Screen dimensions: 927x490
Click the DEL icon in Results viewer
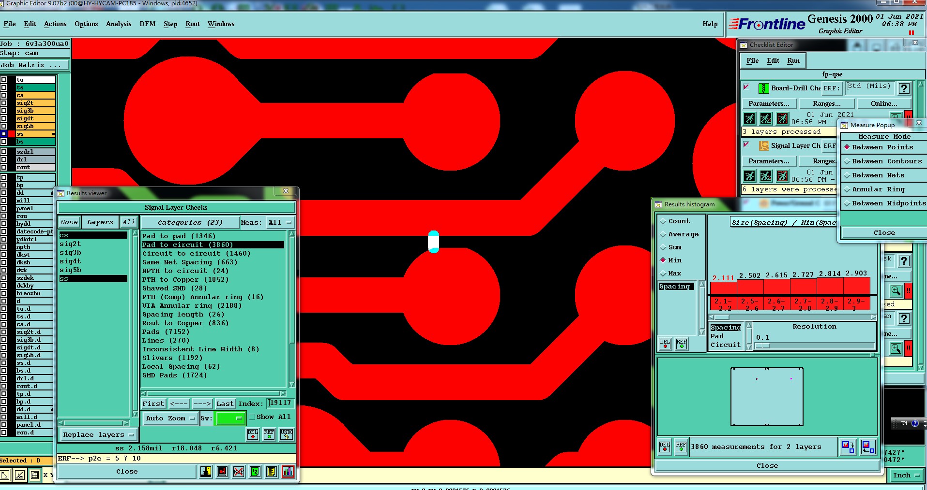tap(253, 434)
